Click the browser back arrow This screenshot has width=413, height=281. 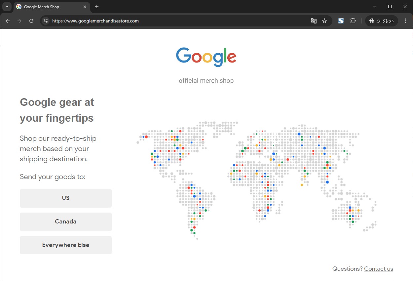pos(8,21)
